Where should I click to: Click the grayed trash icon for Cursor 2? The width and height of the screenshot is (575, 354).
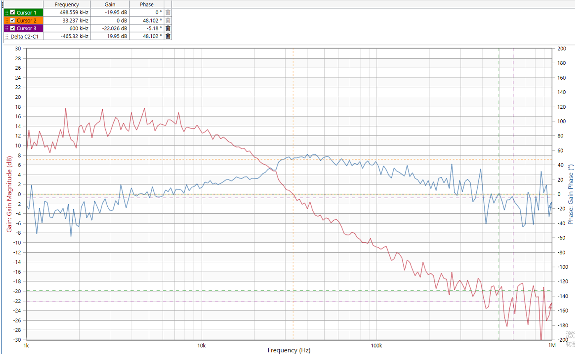tap(168, 21)
